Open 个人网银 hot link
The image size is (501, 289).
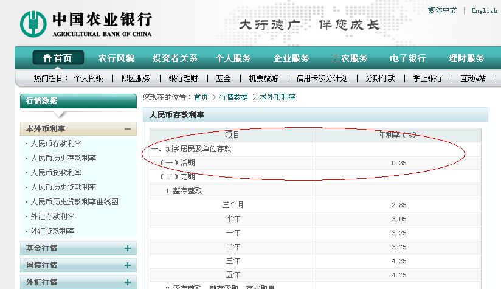(x=89, y=78)
